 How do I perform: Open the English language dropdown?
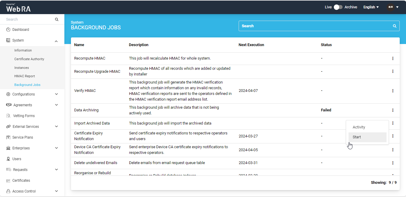pyautogui.click(x=371, y=7)
